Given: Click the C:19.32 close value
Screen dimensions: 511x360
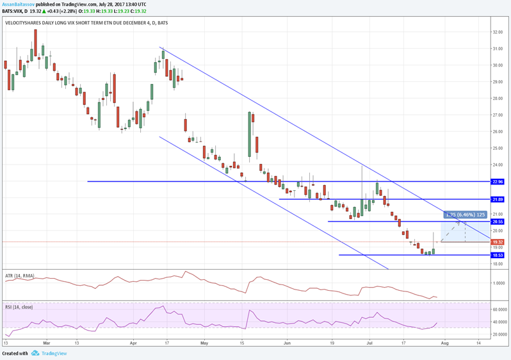Looking at the screenshot, I should [138, 11].
